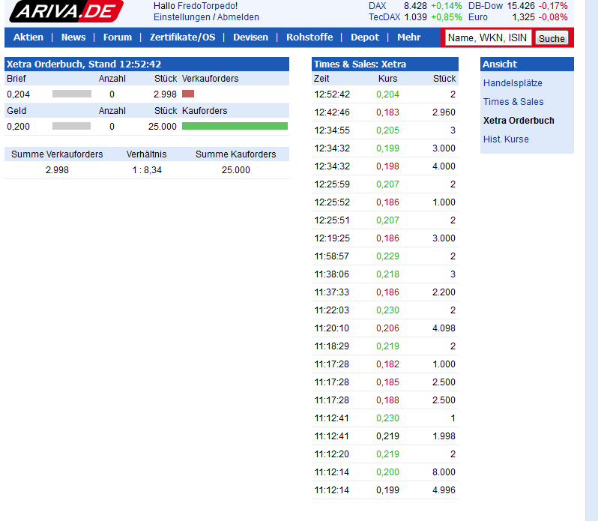Select Devisen in the navigation bar
The image size is (598, 521).
(x=250, y=37)
